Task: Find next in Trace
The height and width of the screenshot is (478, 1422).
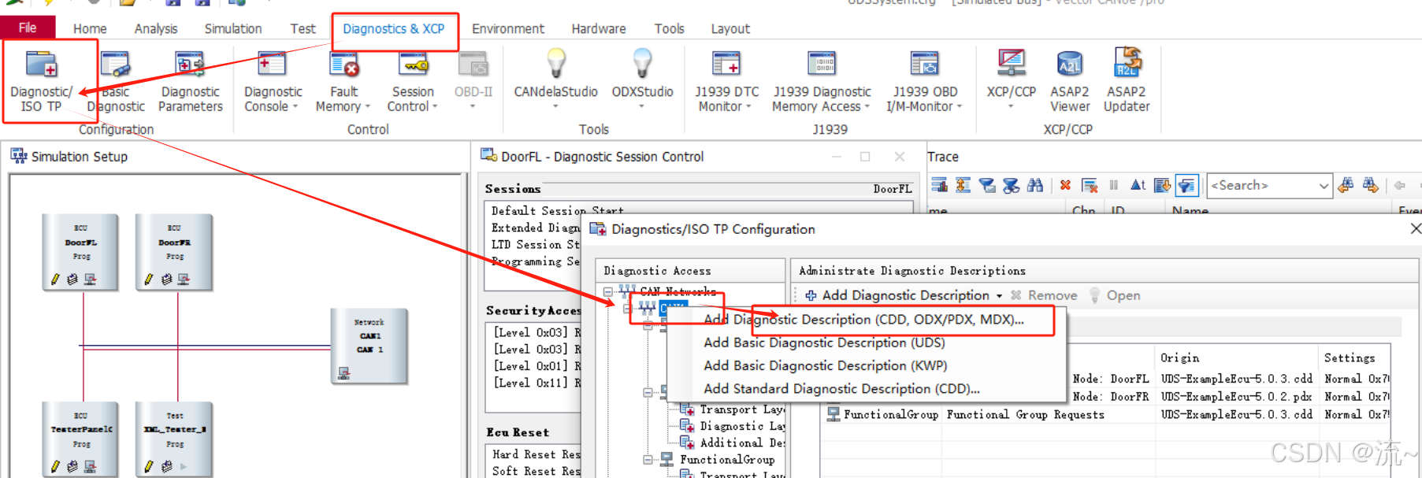Action: (x=1370, y=185)
